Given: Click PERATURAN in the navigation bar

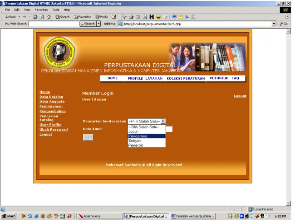Looking at the screenshot, I should point(194,78).
